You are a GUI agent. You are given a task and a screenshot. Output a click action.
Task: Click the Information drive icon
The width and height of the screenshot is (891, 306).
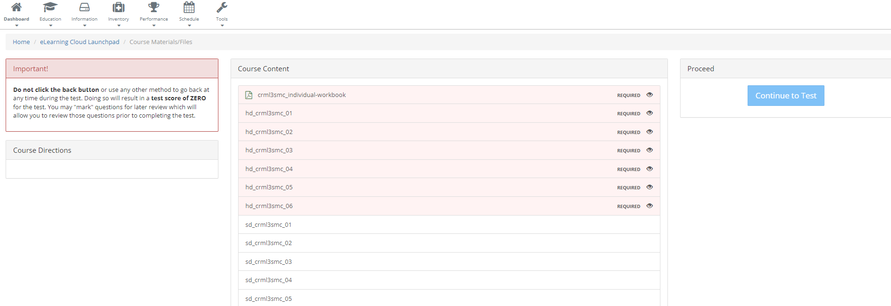click(84, 7)
